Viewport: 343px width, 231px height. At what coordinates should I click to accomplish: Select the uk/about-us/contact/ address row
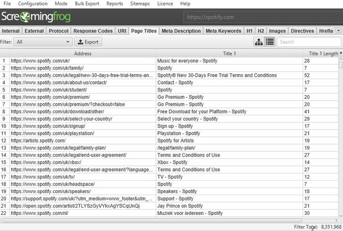pyautogui.click(x=83, y=83)
